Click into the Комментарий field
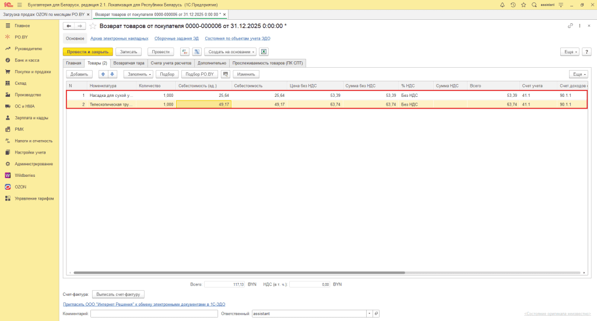 coord(154,314)
